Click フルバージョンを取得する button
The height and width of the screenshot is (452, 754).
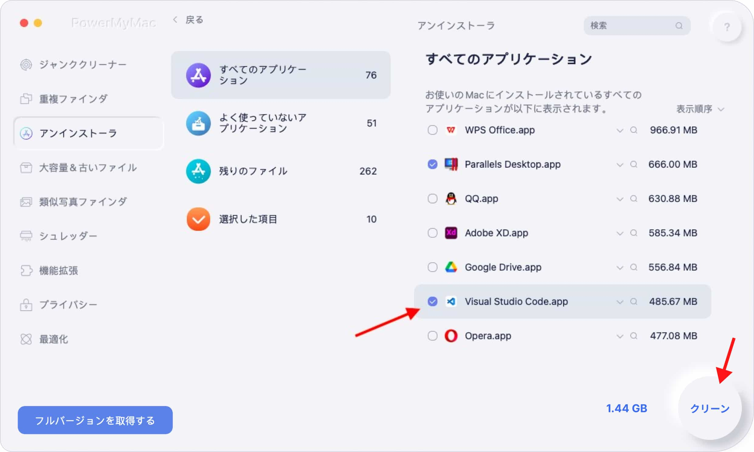click(x=95, y=420)
